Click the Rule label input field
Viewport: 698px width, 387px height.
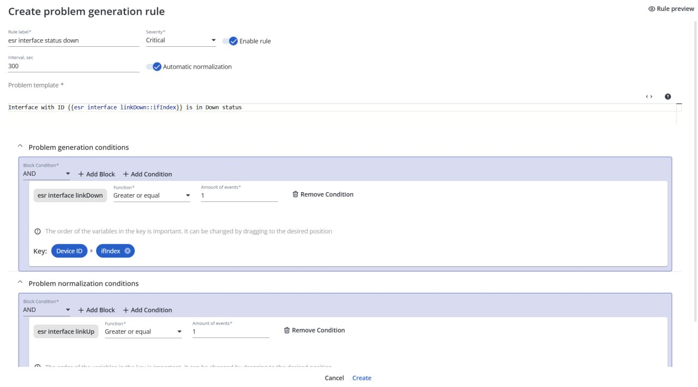pos(73,40)
